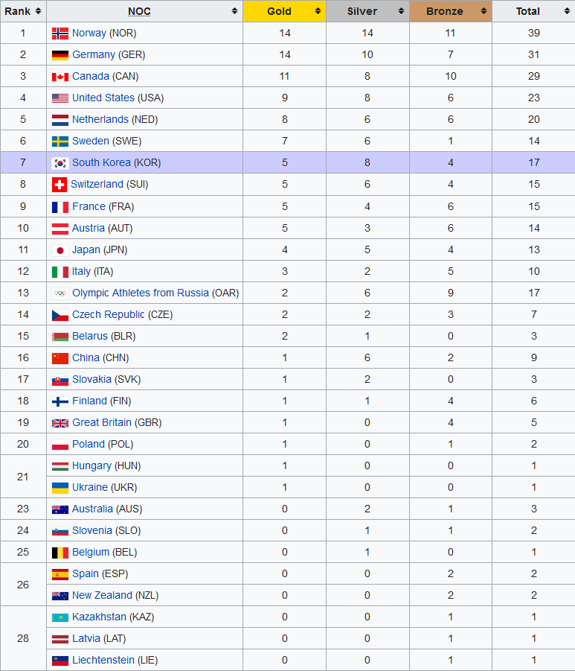
Task: Sort table by Rank column arrows
Action: coord(38,11)
